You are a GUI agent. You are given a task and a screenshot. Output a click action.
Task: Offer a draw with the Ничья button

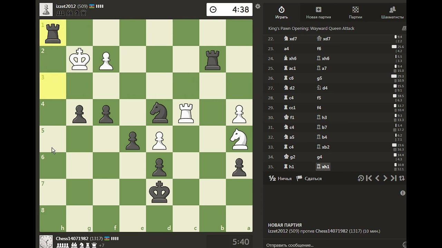(280, 178)
